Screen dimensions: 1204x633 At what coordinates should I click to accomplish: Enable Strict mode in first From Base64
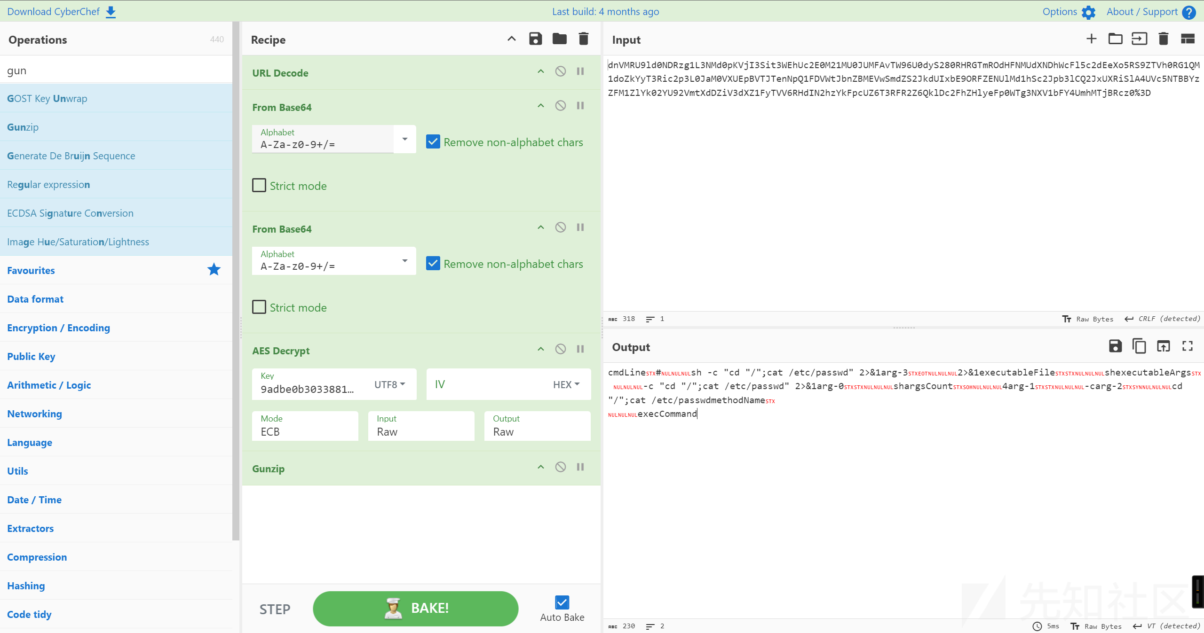[x=259, y=185]
